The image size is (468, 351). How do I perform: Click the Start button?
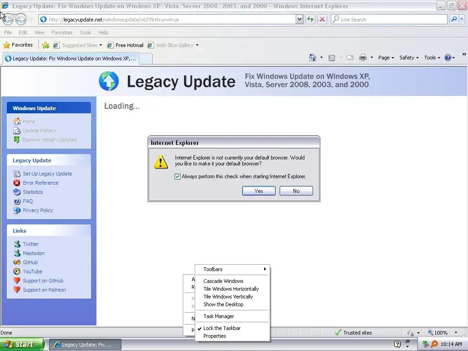click(22, 345)
